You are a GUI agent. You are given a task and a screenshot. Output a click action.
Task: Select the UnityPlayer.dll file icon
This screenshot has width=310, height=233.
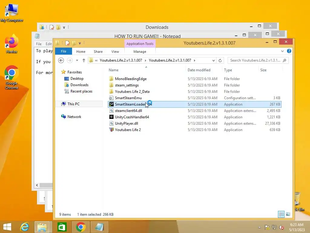[x=111, y=123]
